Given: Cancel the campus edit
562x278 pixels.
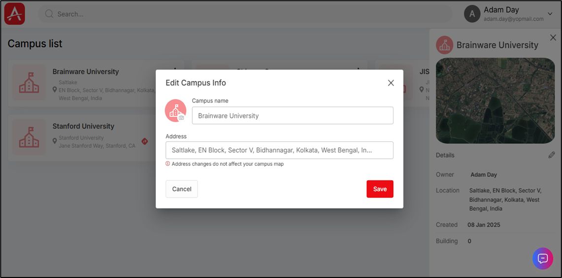Looking at the screenshot, I should coord(182,189).
